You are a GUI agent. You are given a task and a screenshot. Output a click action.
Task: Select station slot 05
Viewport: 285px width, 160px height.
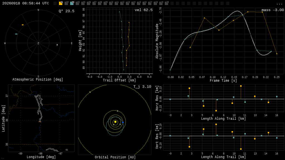pos(83,3)
